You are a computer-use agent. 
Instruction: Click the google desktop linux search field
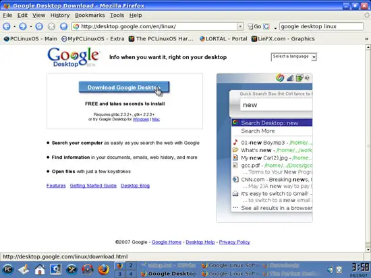[321, 26]
